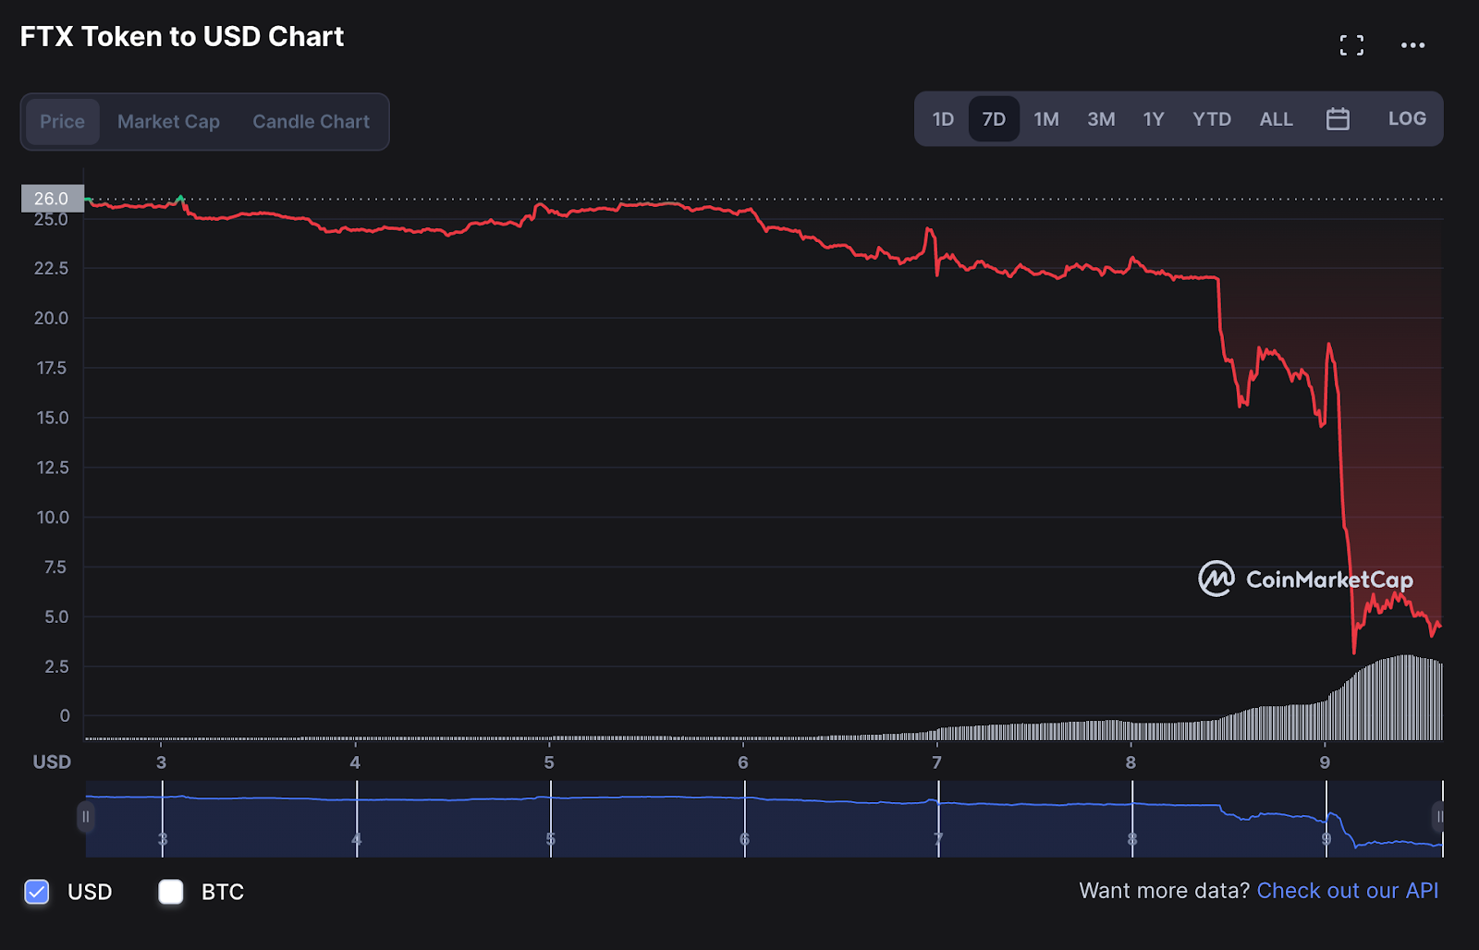
Task: Click the FTX Token to USD Chart title
Action: pos(182,36)
